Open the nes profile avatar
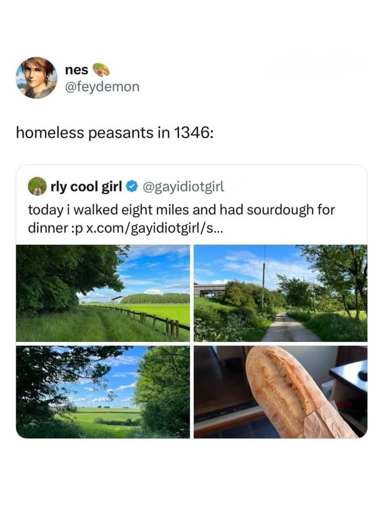Viewport: 380px width, 507px height. tap(37, 78)
